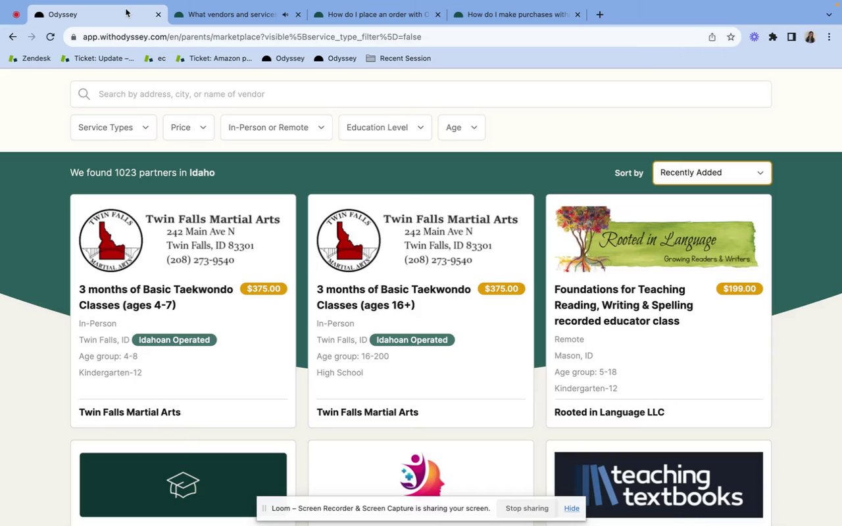Image resolution: width=842 pixels, height=526 pixels.
Task: Click the red recording indicator icon
Action: [x=16, y=14]
